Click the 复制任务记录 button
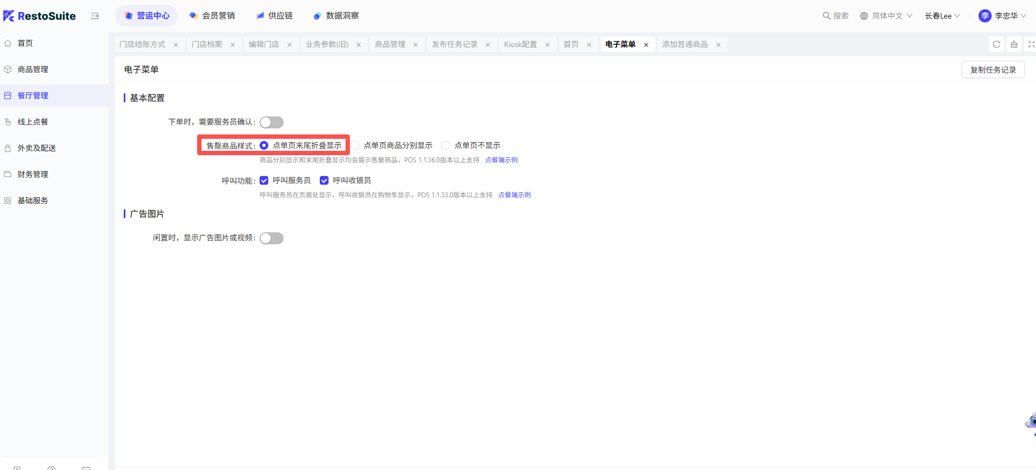The height and width of the screenshot is (470, 1036). point(993,70)
